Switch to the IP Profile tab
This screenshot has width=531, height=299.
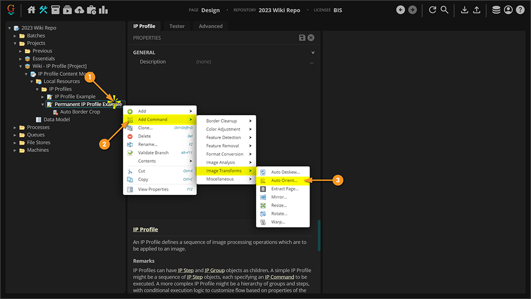(x=144, y=26)
